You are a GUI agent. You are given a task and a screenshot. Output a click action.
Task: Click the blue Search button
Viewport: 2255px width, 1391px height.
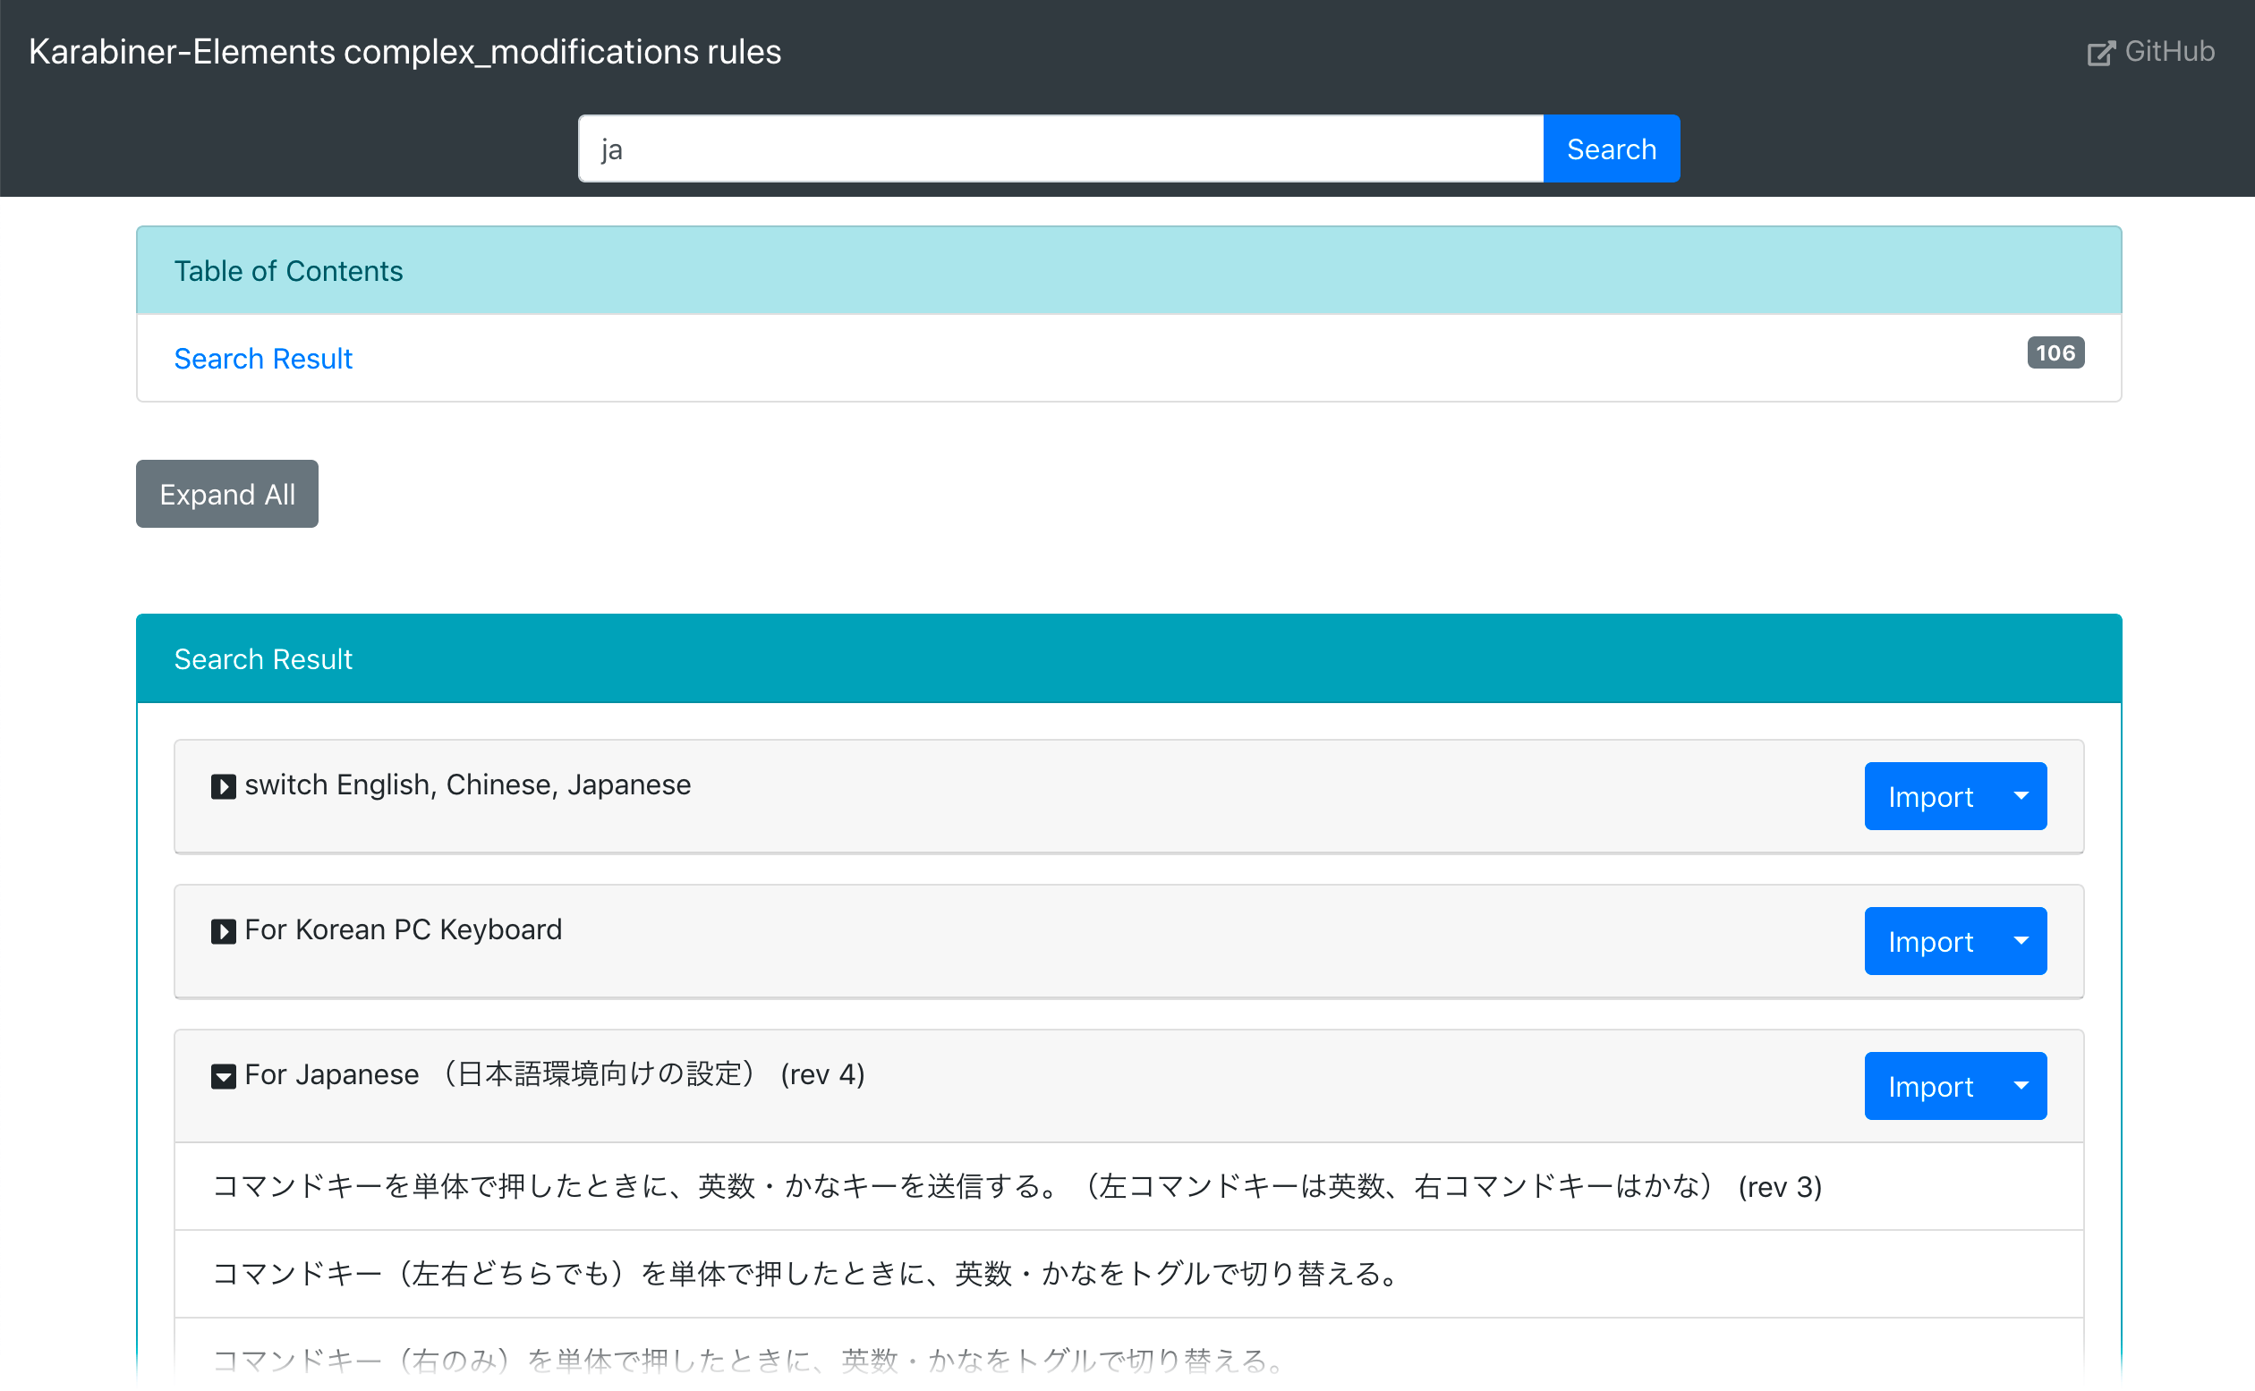pyautogui.click(x=1611, y=149)
